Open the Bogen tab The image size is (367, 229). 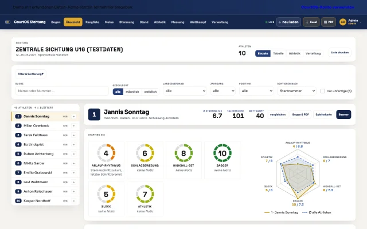click(x=56, y=22)
